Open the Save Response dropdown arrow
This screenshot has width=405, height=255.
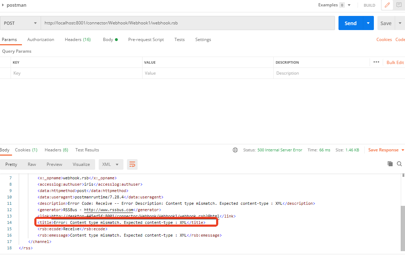click(403, 150)
